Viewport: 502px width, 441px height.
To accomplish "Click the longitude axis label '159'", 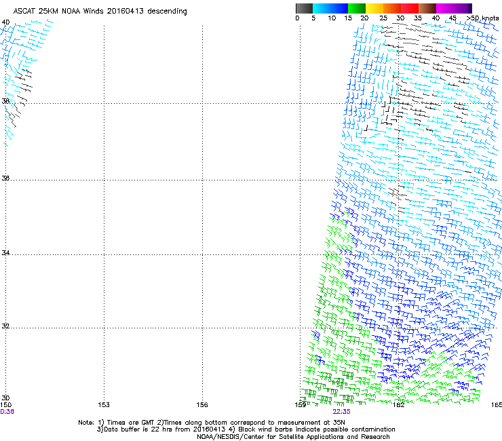I will pos(301,405).
